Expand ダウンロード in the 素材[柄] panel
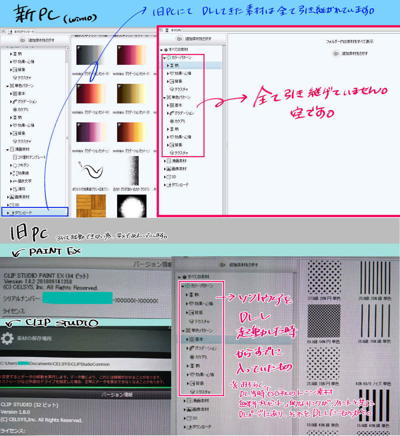Viewport: 400px width, 436px height. 165,185
